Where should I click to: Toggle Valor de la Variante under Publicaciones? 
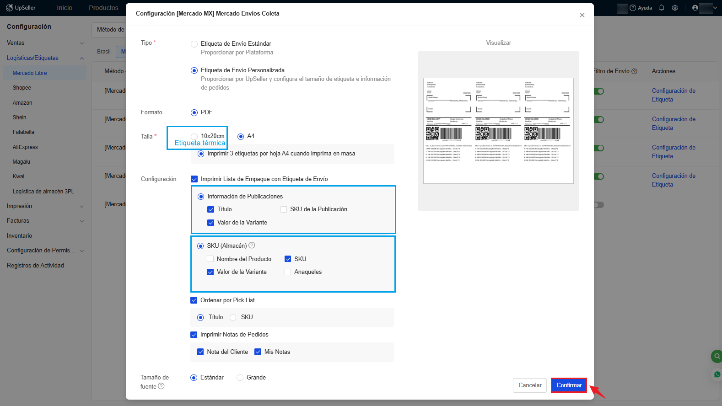point(210,223)
